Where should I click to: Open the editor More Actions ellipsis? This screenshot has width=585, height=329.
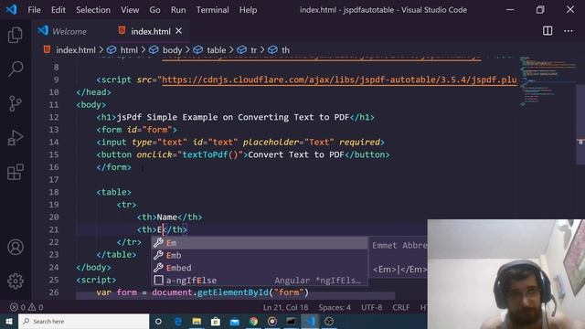tap(569, 31)
